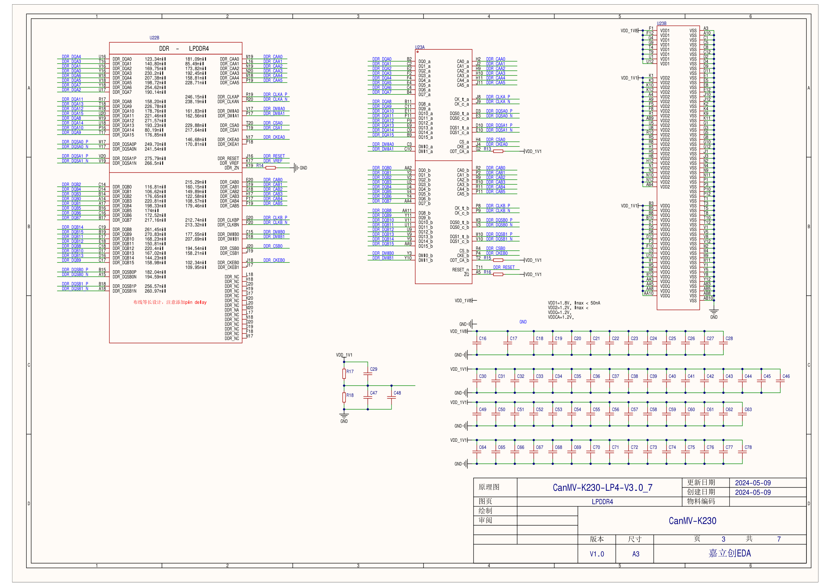The height and width of the screenshot is (587, 831).
Task: Click VDD_1V1 power label above R17
Action: click(344, 355)
